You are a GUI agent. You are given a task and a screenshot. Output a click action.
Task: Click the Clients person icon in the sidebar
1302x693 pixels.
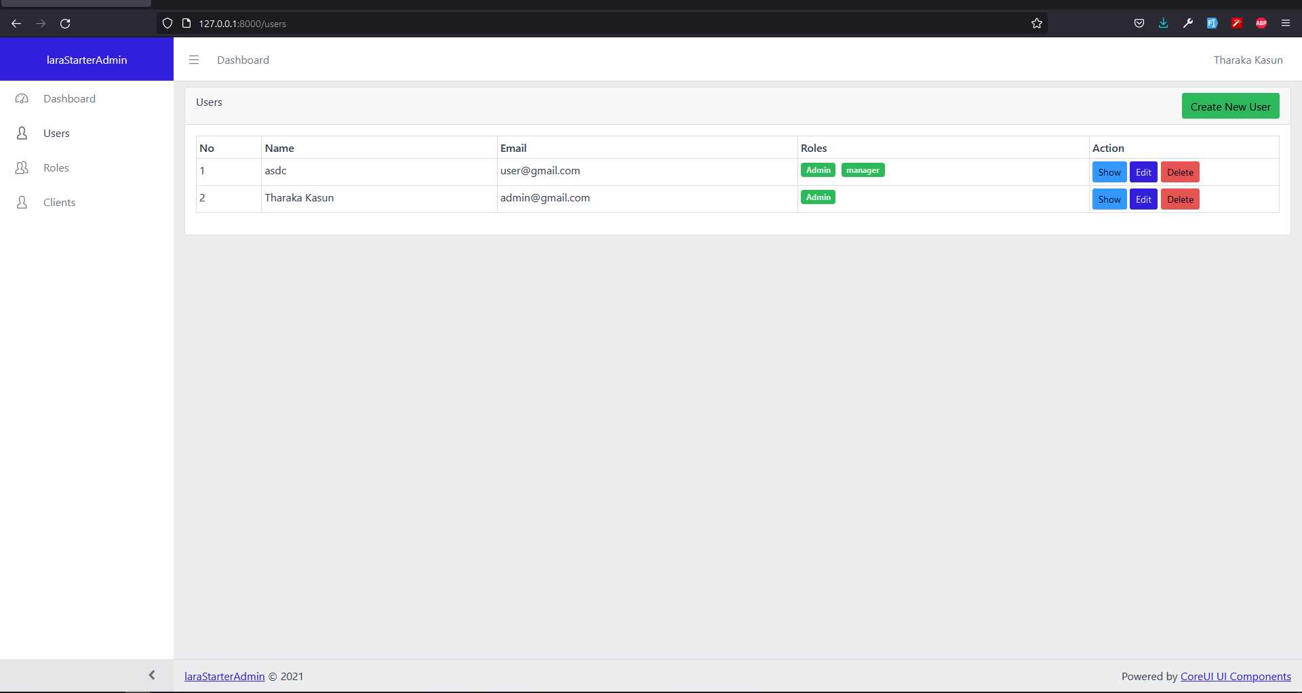[x=22, y=202]
